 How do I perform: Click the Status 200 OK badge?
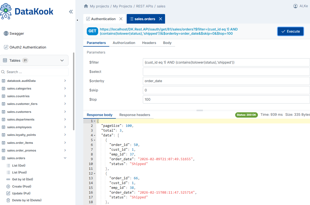[x=246, y=115]
